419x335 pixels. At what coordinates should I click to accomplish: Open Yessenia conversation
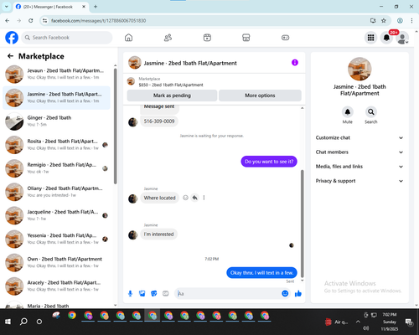pos(56,239)
